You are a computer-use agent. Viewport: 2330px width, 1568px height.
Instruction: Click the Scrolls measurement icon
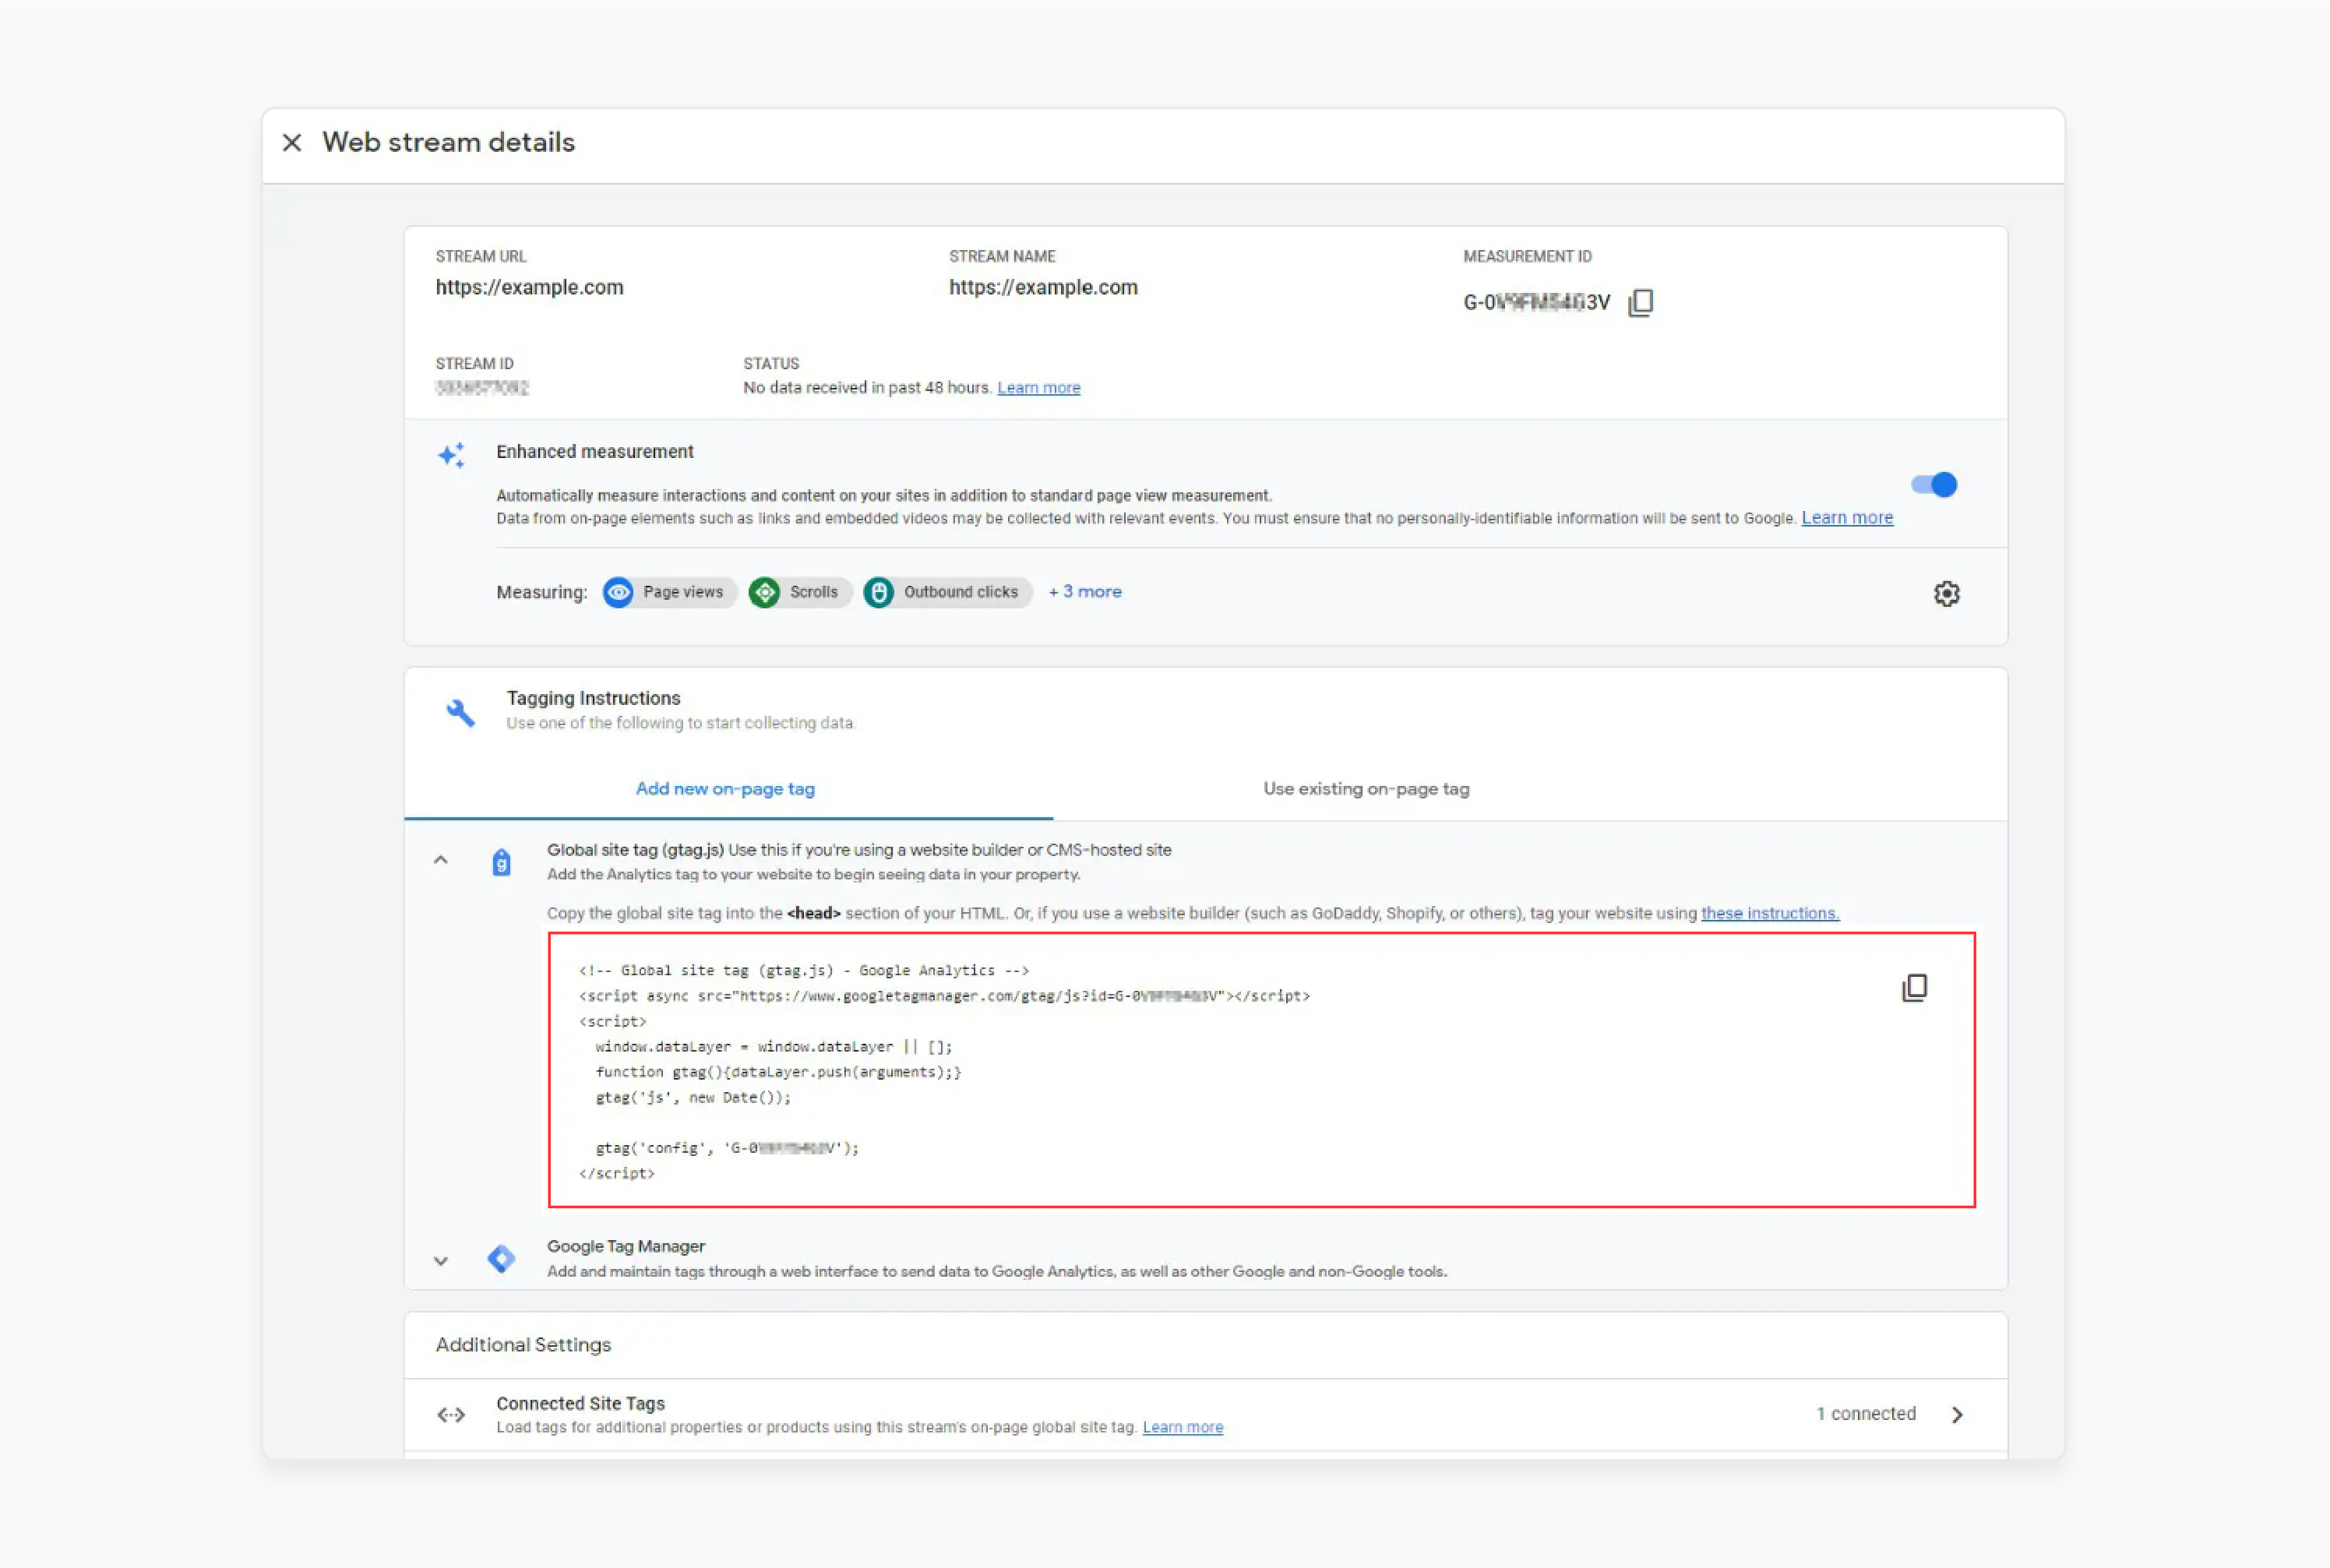point(765,592)
